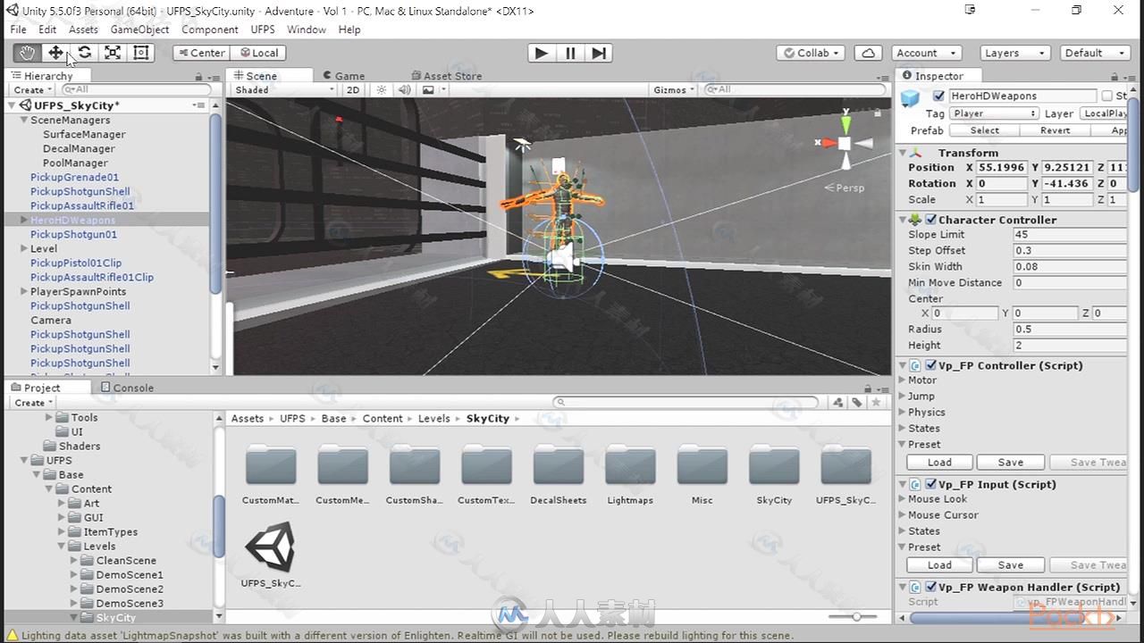Toggle 2D scene view mode
This screenshot has height=643, width=1144.
point(353,89)
